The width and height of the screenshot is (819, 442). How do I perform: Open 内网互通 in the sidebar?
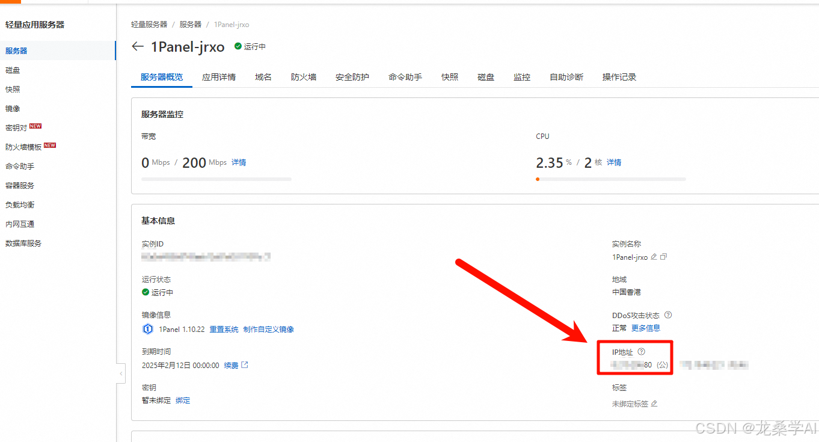click(x=20, y=224)
